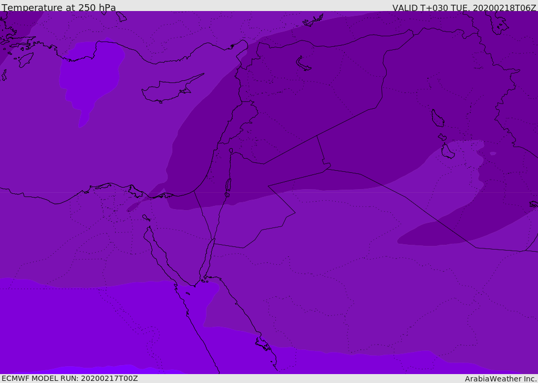
Task: Click the southernmost lake outline in central Iraq
Action: (448, 152)
